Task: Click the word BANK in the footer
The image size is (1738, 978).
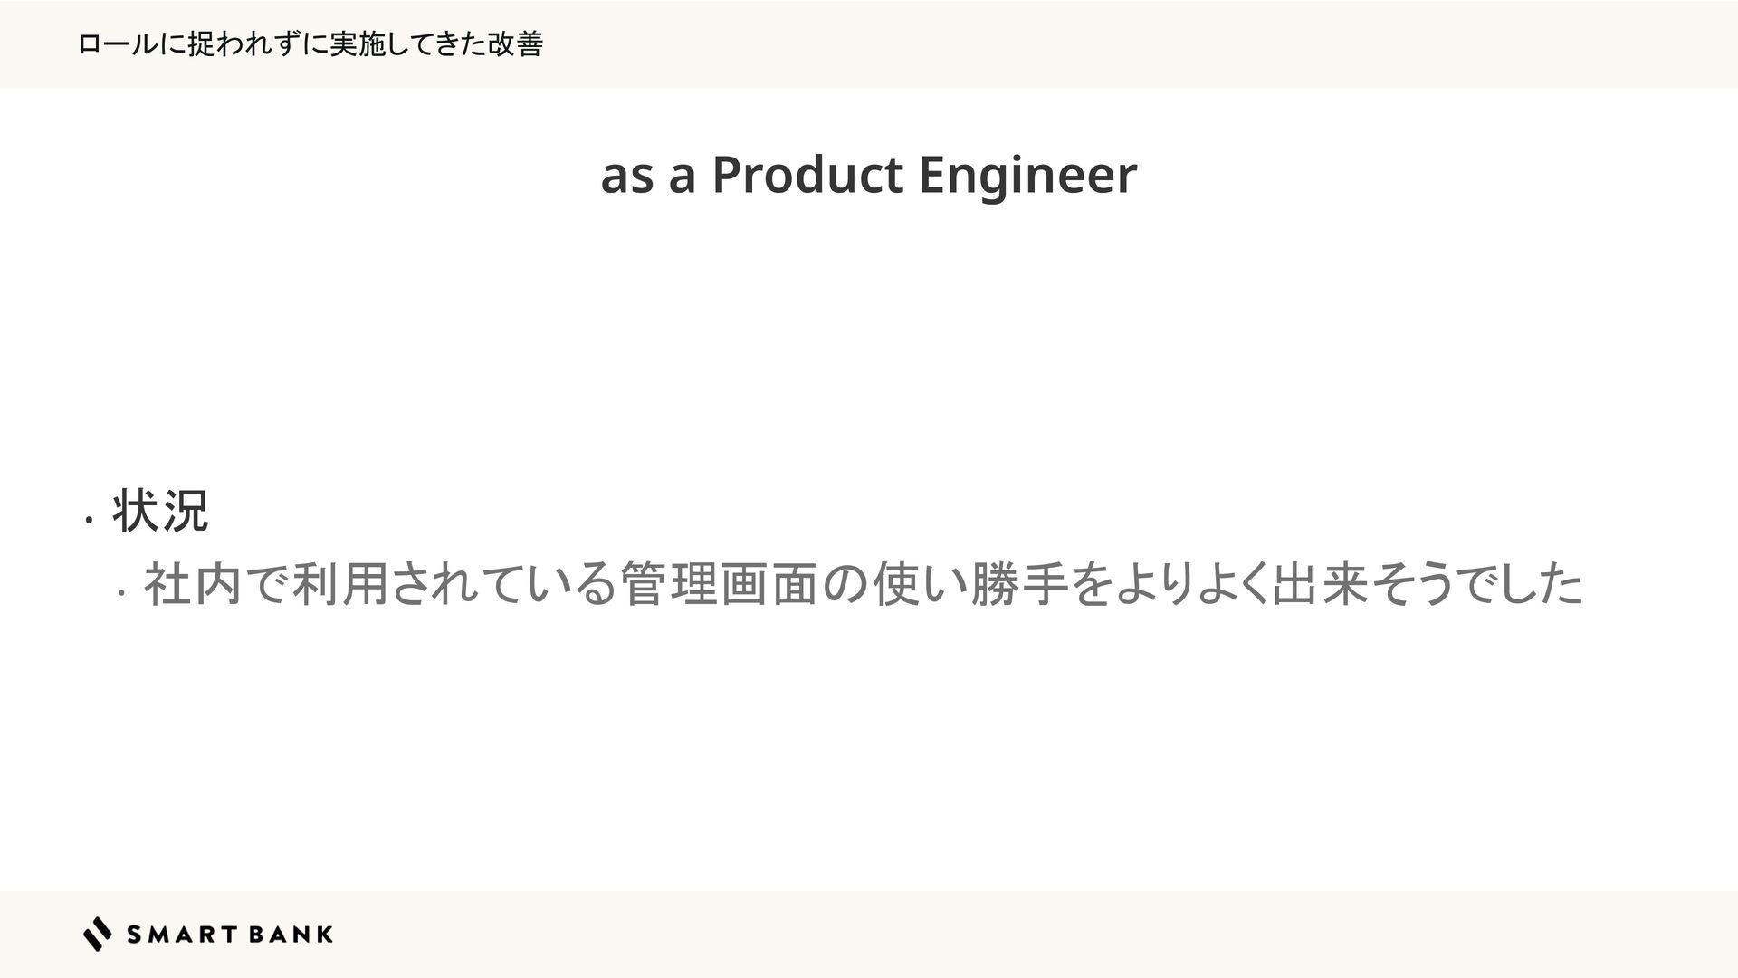Action: pos(288,935)
